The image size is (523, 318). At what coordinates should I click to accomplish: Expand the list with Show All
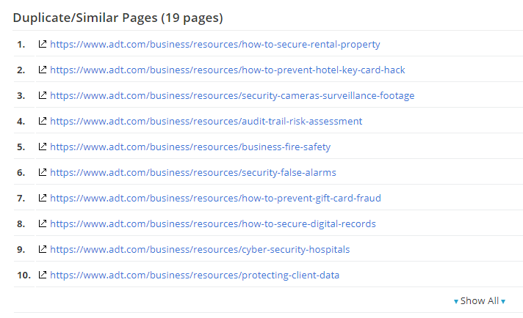coord(480,300)
